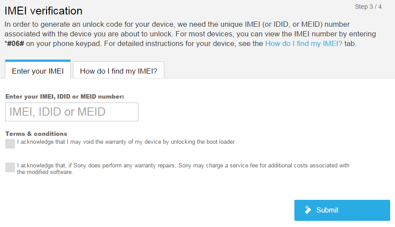Click the 'the modified software.' line of text
Viewport: 395px width, 227px height.
pyautogui.click(x=45, y=172)
